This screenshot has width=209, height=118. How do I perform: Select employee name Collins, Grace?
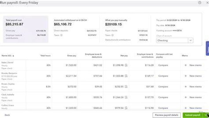pyautogui.click(x=8, y=105)
